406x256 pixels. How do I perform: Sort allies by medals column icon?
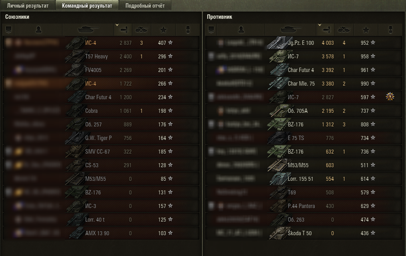[x=188, y=30]
